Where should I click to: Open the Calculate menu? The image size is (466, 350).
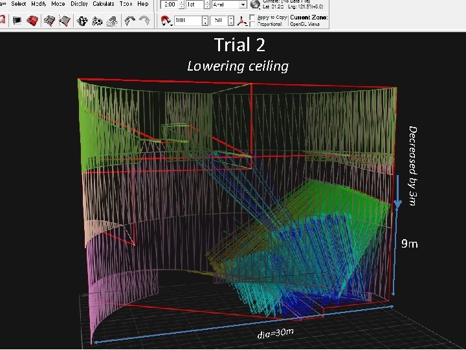tap(104, 4)
